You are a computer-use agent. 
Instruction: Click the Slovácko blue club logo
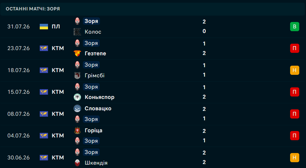point(77,108)
